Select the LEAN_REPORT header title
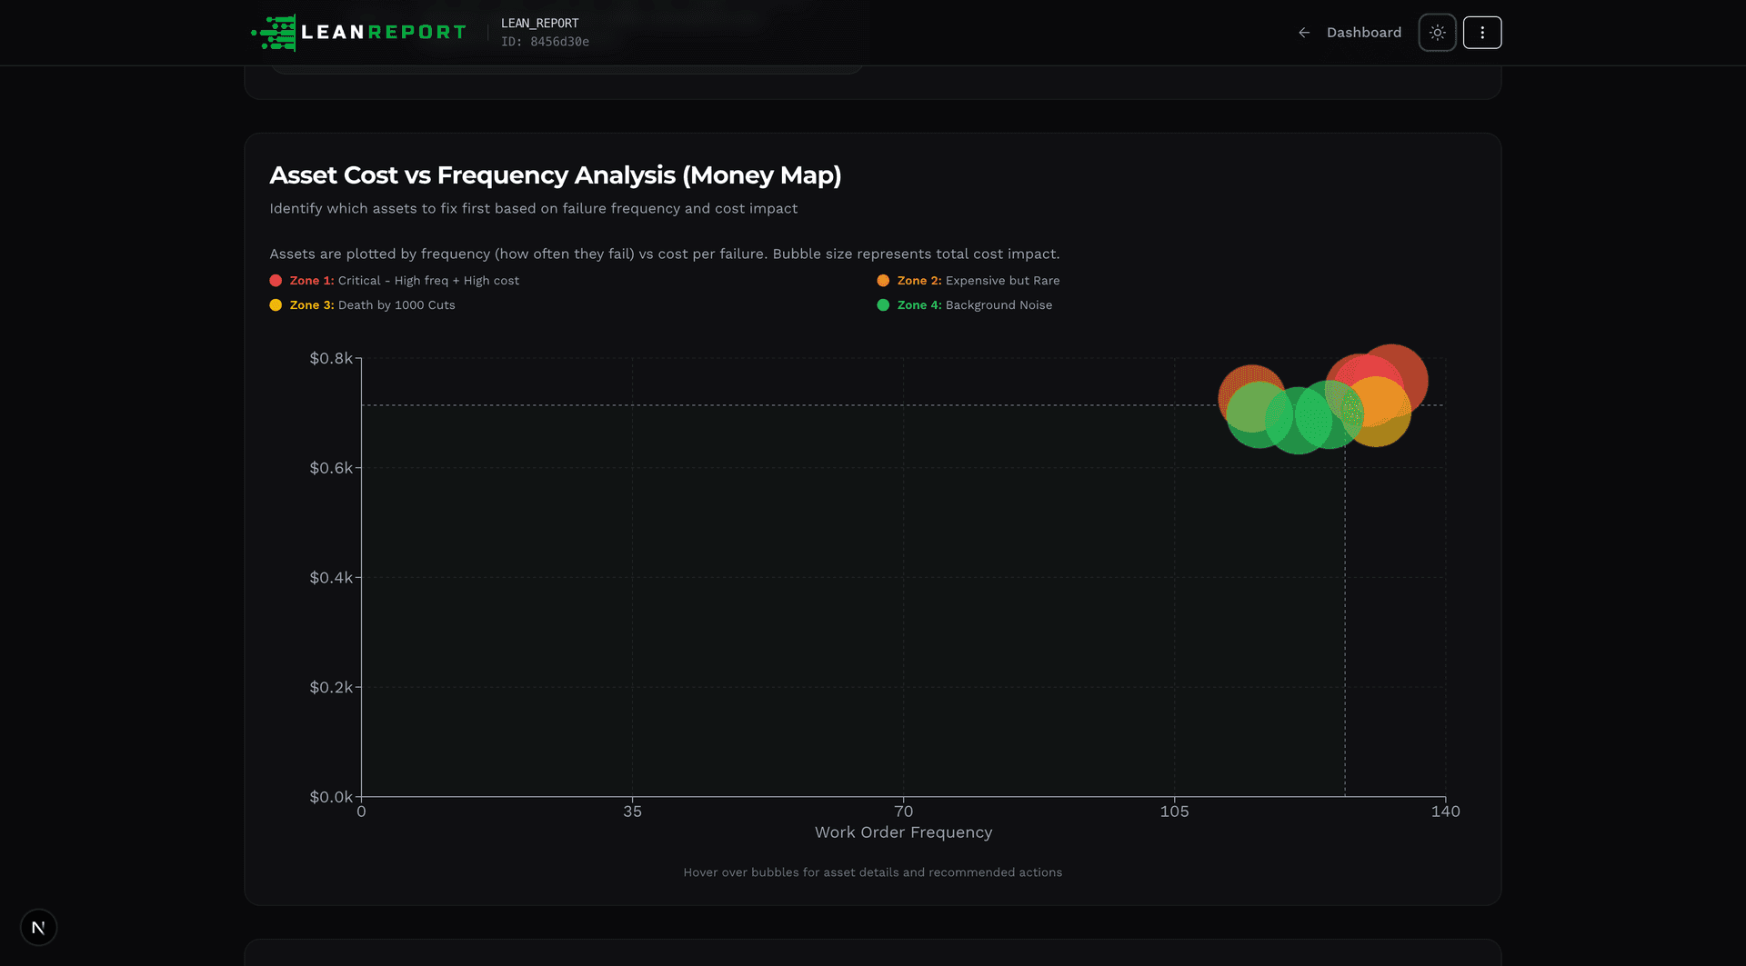 coord(540,23)
